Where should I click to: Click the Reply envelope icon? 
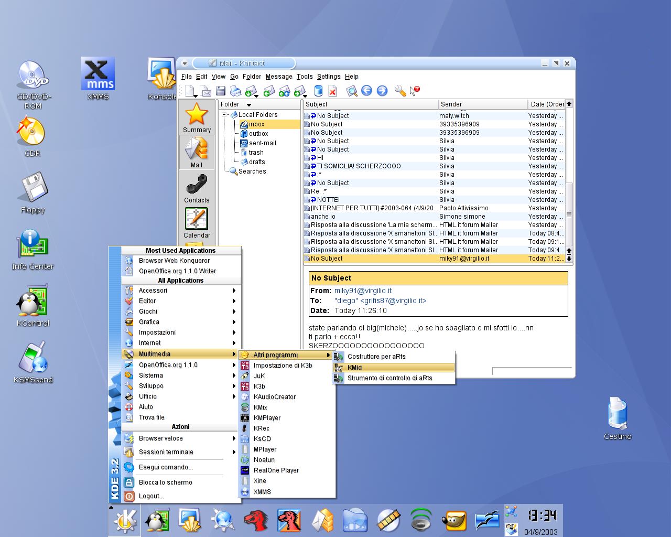(269, 91)
